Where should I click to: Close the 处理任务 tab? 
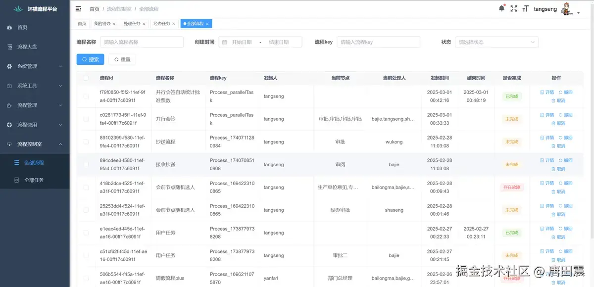click(x=144, y=24)
